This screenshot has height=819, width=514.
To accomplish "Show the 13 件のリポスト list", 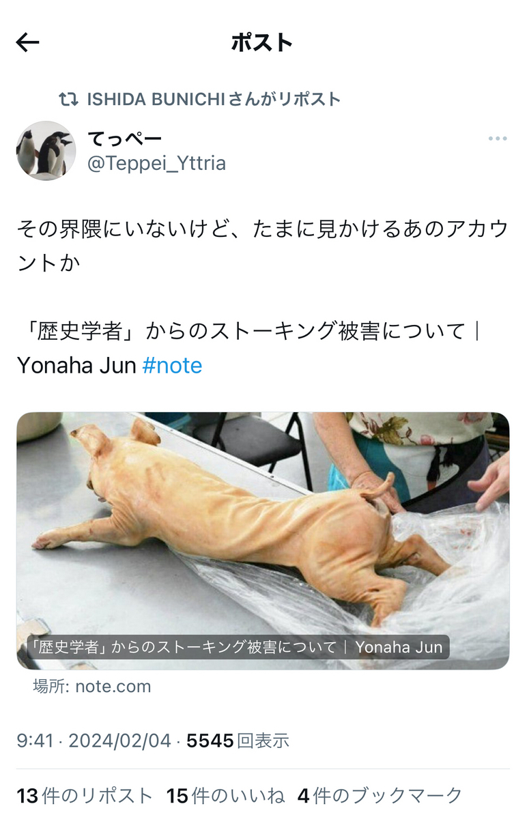I will [85, 795].
